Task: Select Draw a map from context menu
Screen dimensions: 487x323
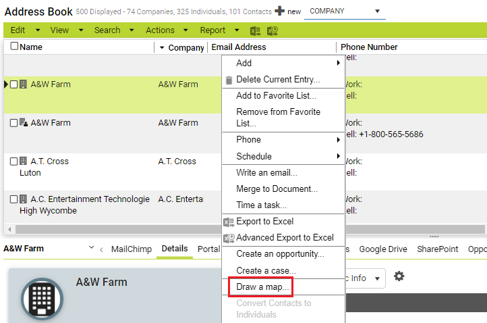Action: (262, 287)
